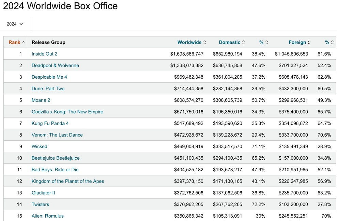Select Moana 2 domestic percentage 50.7%
Viewport: 337px width, 221px height.
258,100
